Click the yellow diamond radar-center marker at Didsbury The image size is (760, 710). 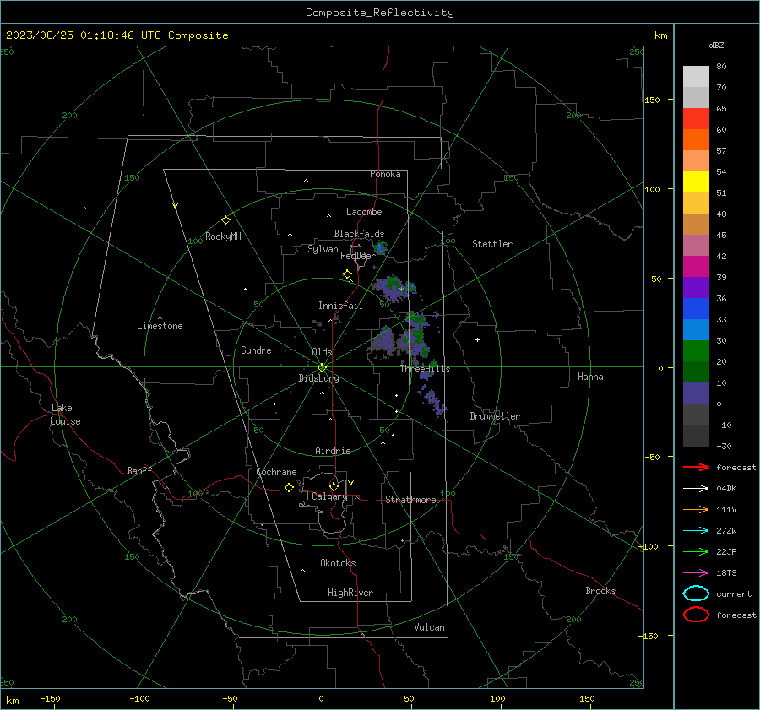pos(322,368)
